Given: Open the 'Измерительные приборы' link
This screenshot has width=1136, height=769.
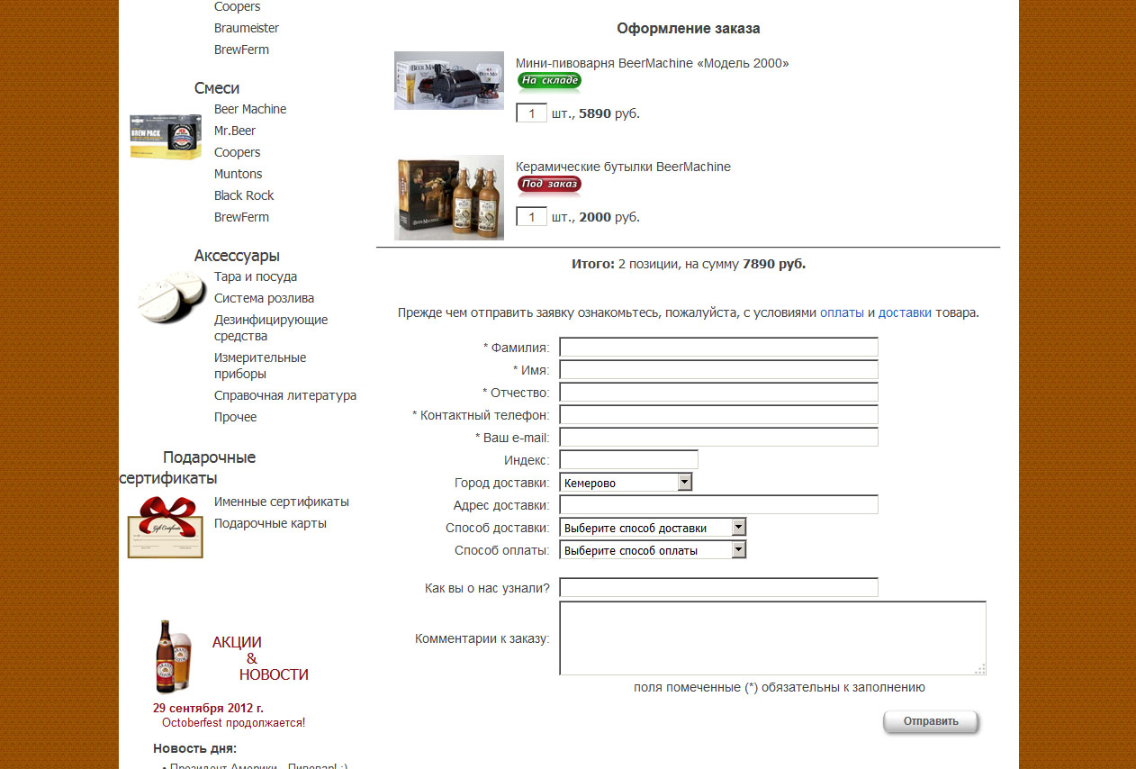Looking at the screenshot, I should click(x=260, y=366).
